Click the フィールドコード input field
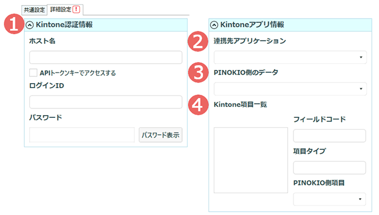 point(330,136)
